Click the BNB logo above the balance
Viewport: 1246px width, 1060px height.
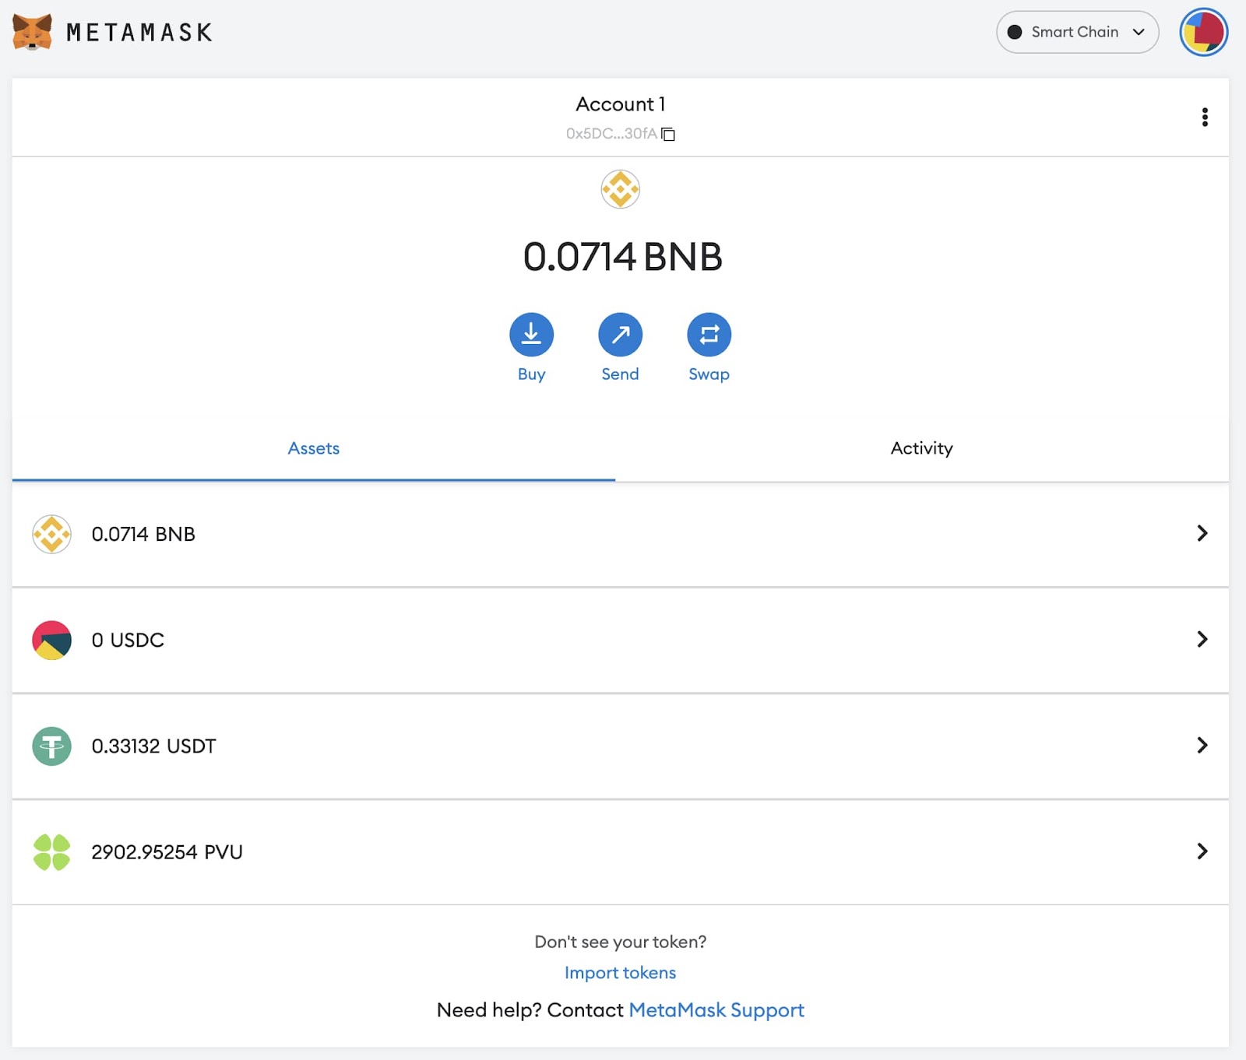coord(620,189)
